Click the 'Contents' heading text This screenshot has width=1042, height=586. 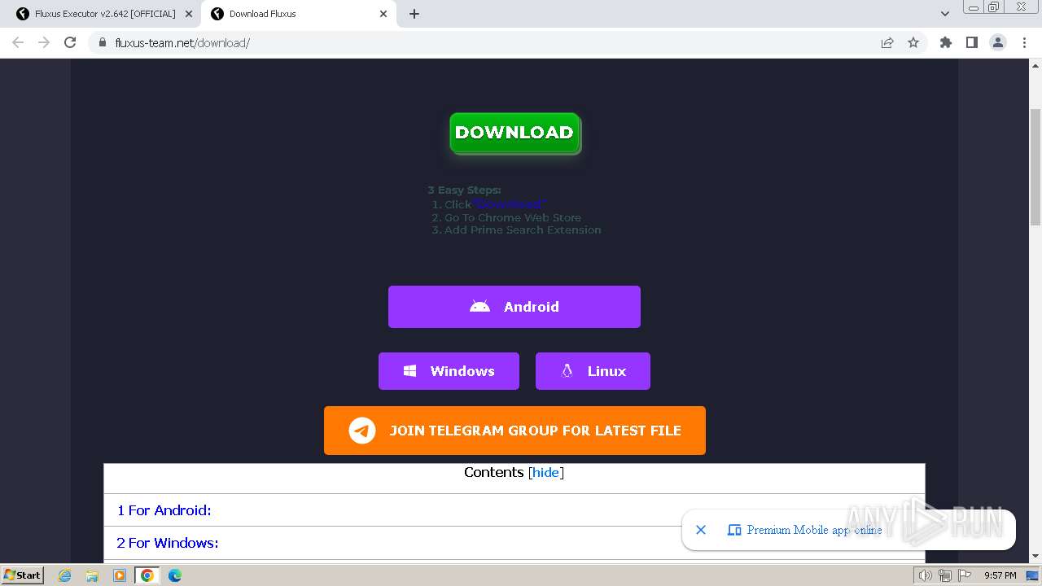pyautogui.click(x=493, y=472)
